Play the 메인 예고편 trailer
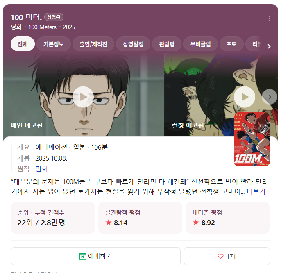Image resolution: width=281 pixels, height=273 pixels. click(83, 97)
